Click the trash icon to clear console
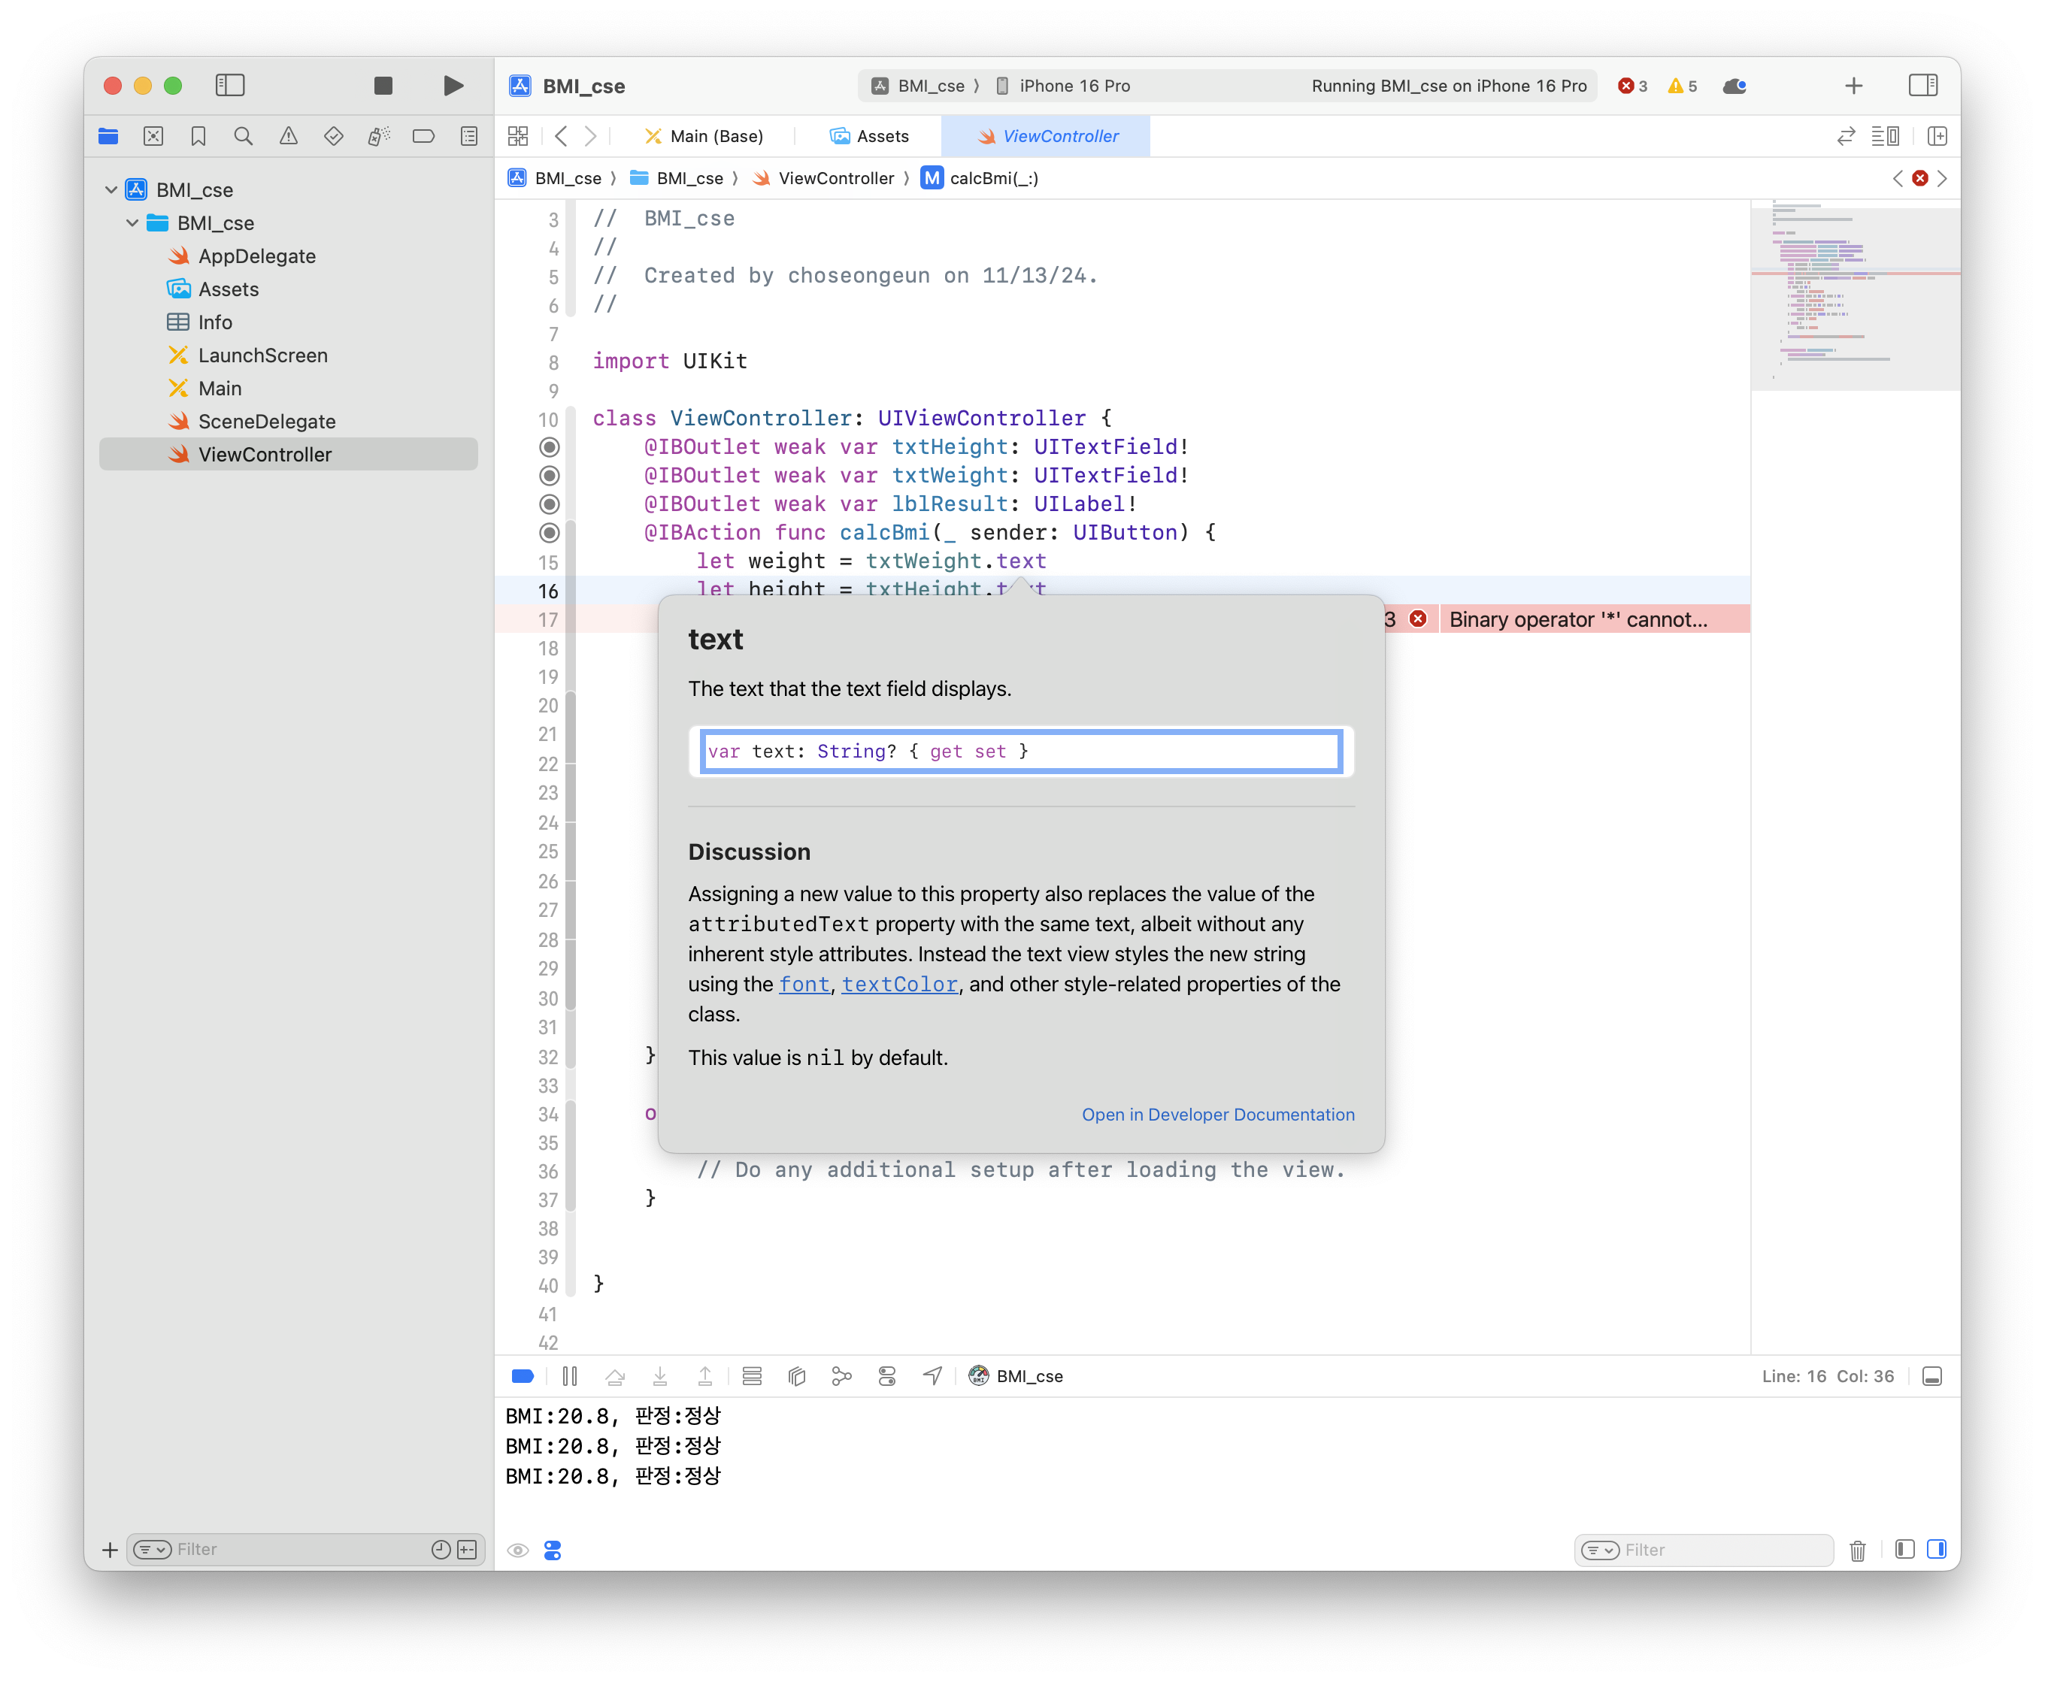Screen dimensions: 2045x1682 click(1857, 1550)
